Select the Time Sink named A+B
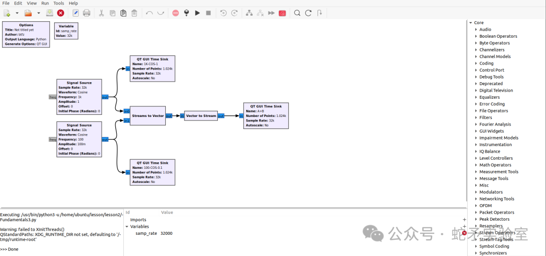Image resolution: width=546 pixels, height=256 pixels. (266, 116)
